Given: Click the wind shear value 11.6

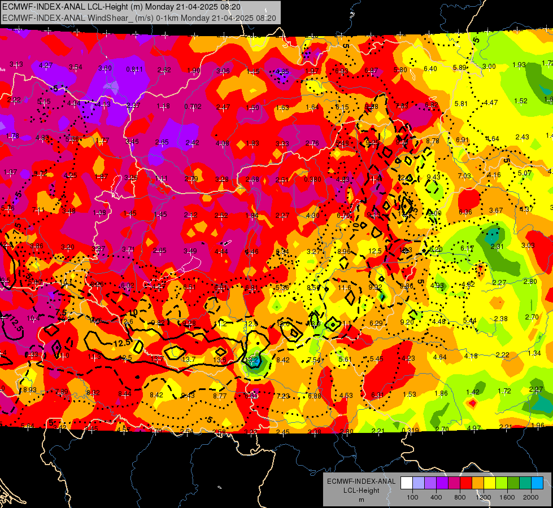Looking at the screenshot, I should coord(344,288).
